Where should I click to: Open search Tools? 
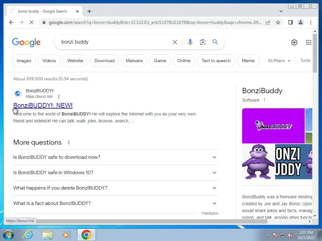tap(305, 61)
